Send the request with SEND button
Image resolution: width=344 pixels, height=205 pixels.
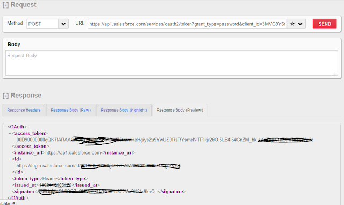[x=325, y=24]
